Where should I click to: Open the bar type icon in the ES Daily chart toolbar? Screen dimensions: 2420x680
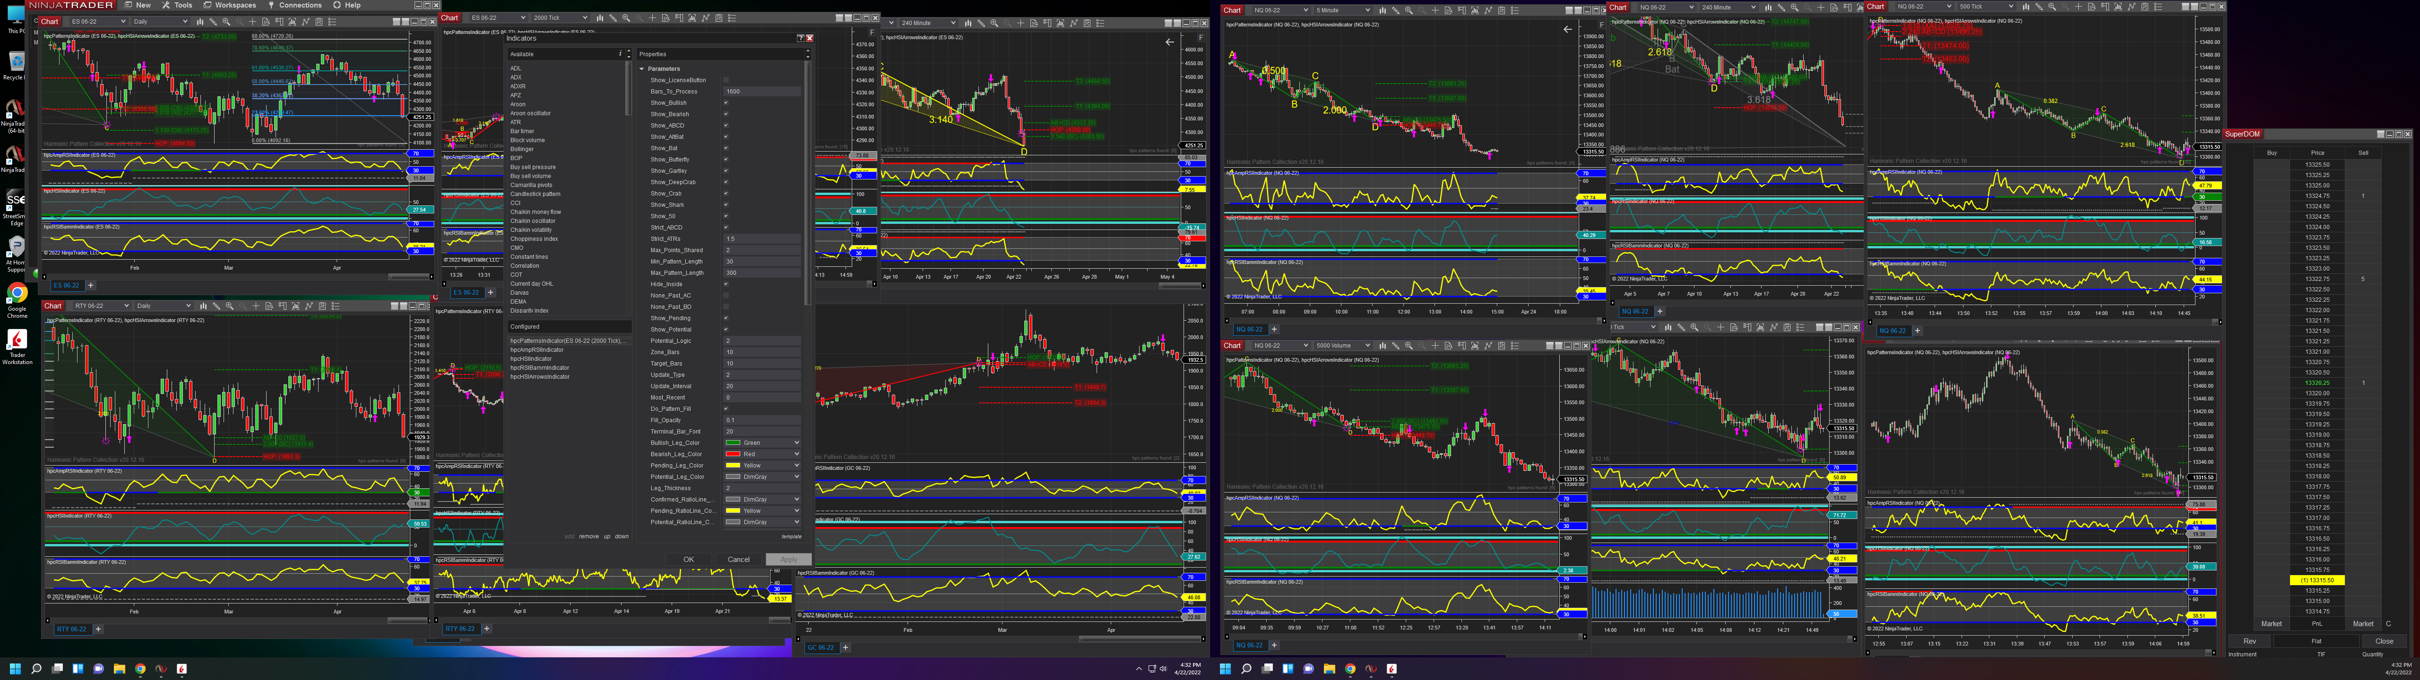pyautogui.click(x=200, y=22)
